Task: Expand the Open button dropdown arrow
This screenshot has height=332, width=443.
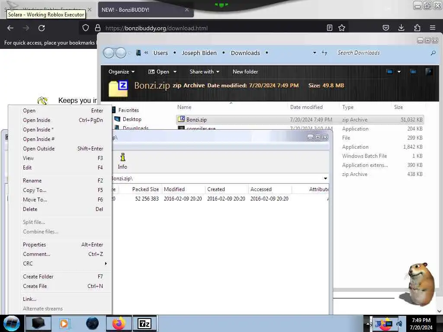Action: coord(175,72)
